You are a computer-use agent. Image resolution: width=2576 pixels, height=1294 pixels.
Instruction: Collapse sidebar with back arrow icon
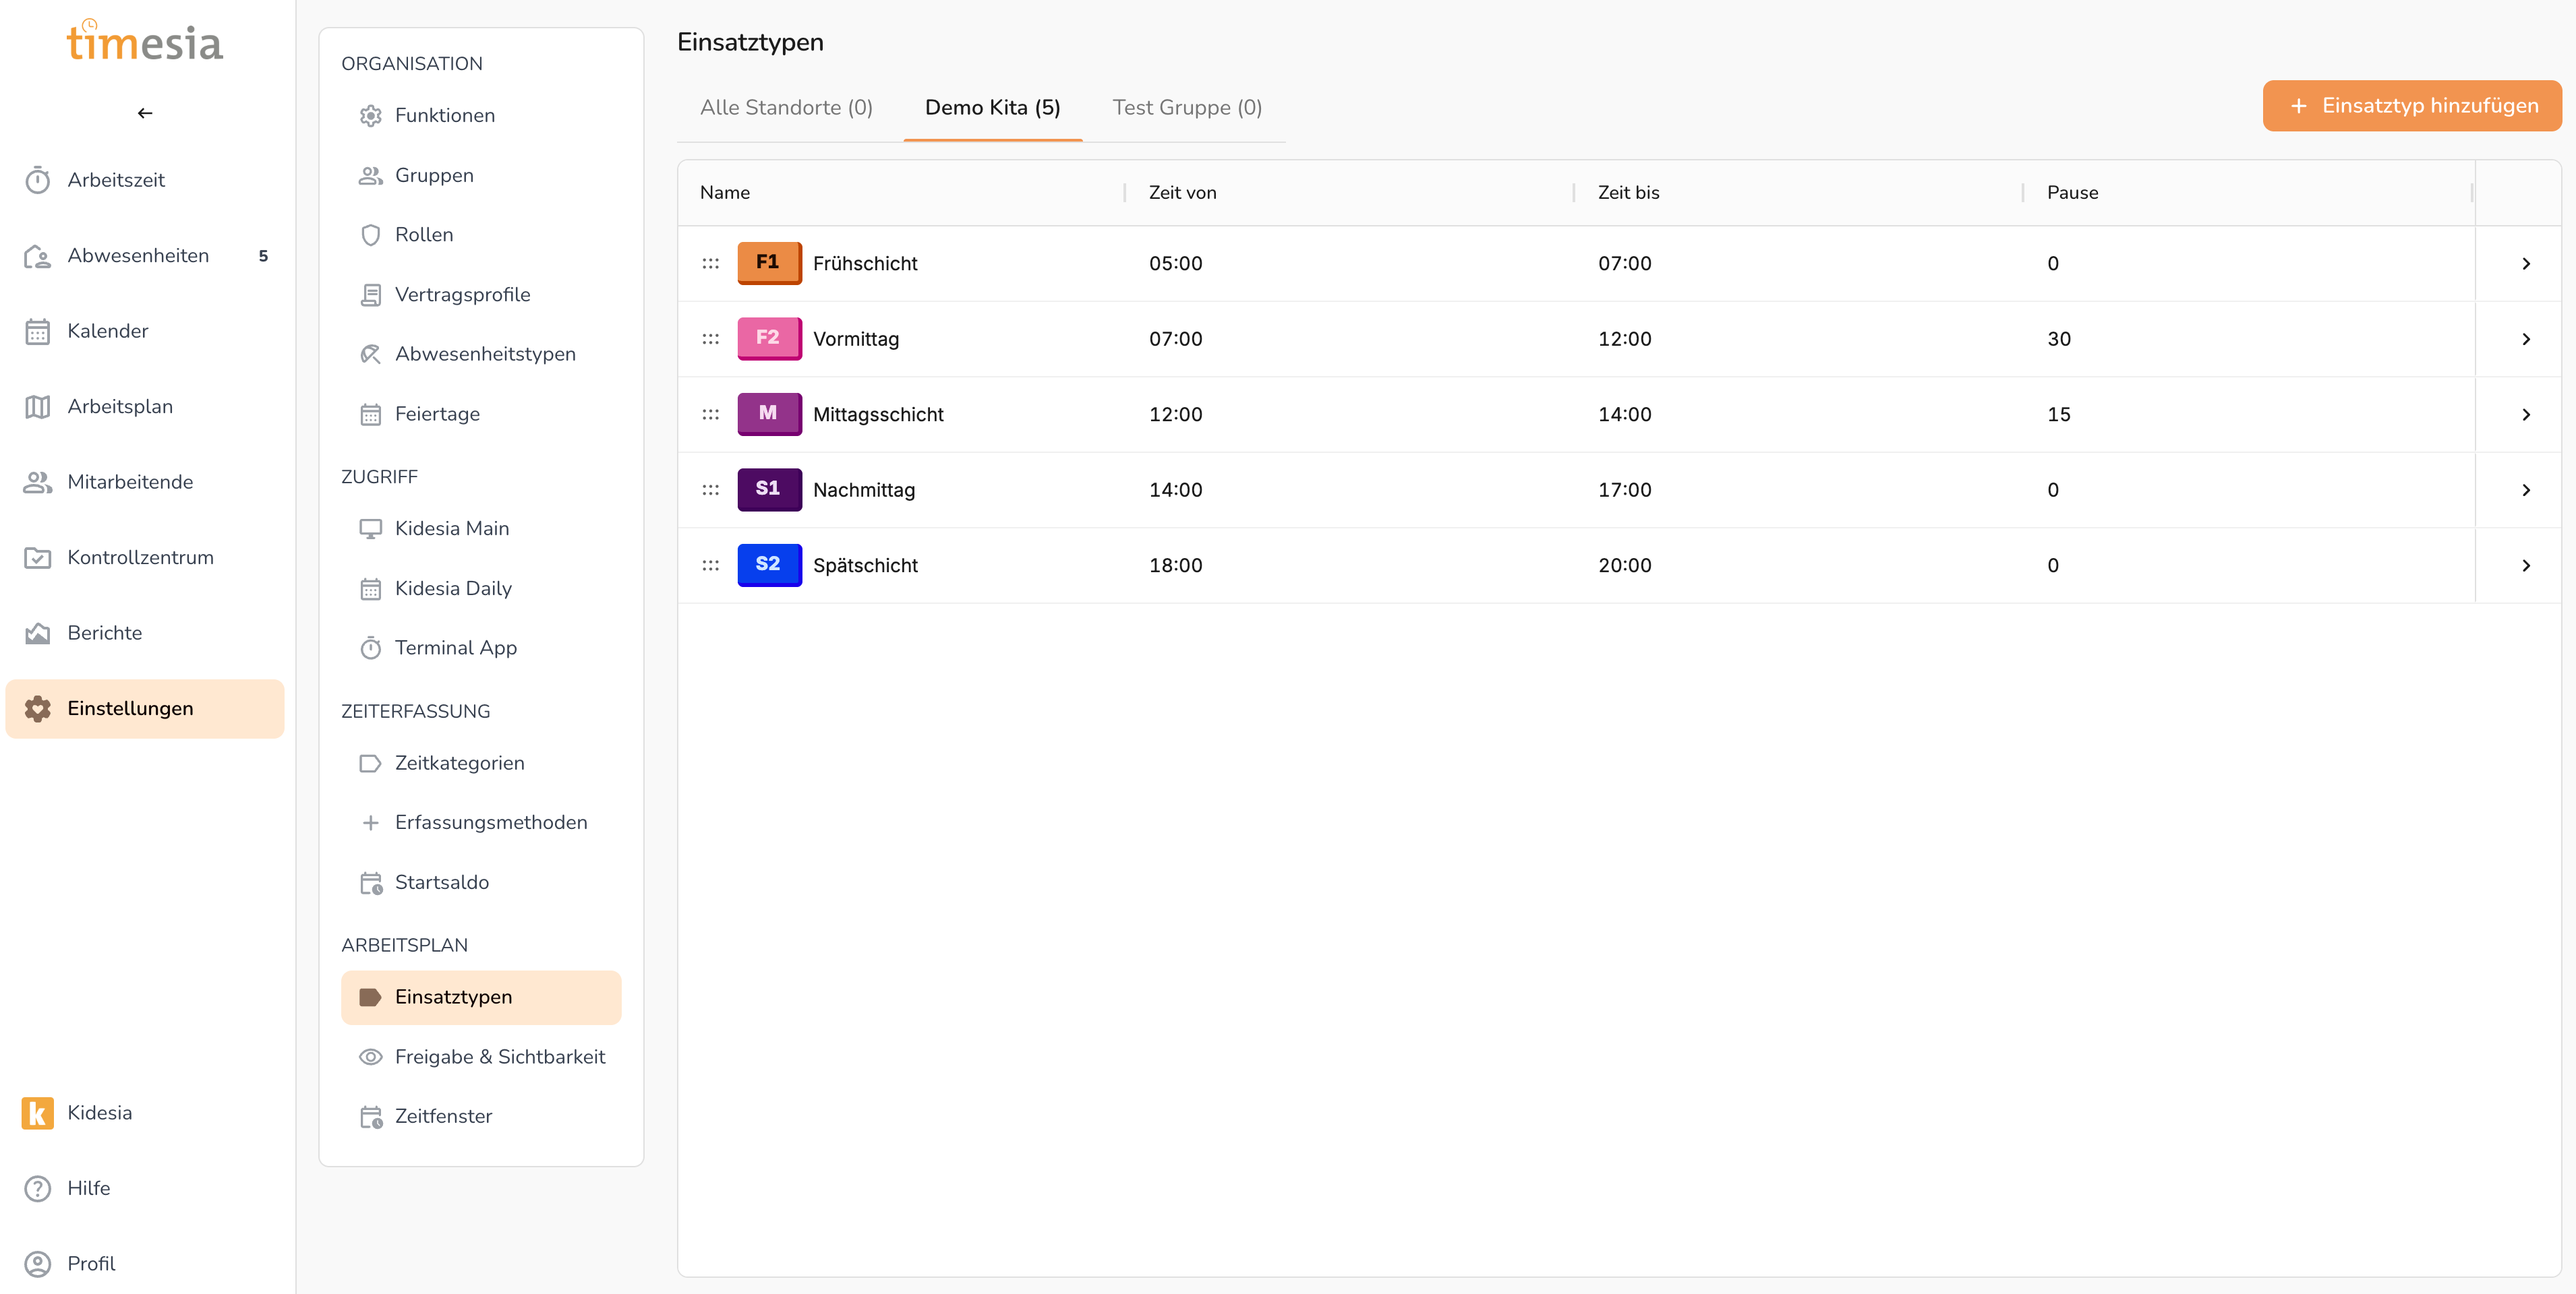pyautogui.click(x=145, y=113)
